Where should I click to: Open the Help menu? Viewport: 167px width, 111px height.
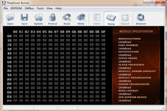point(58,8)
